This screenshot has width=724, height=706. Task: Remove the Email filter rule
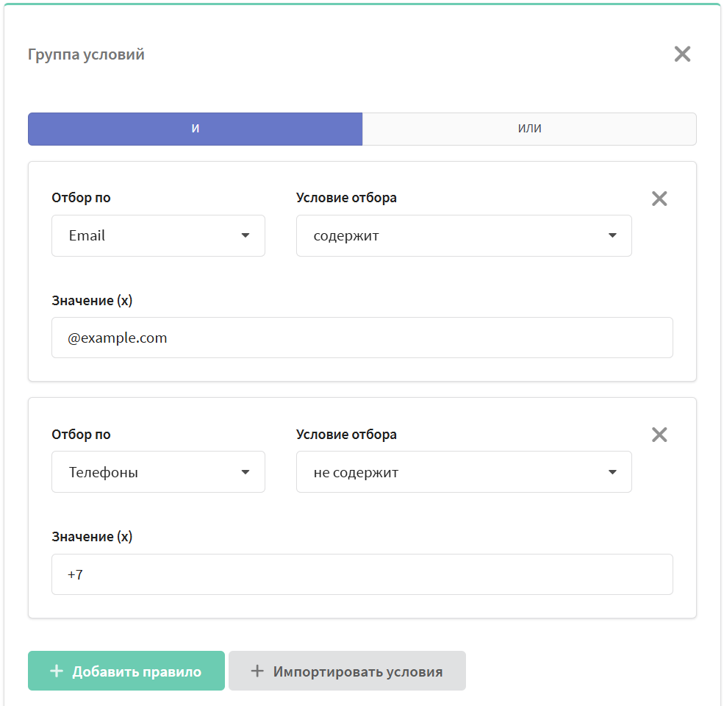[659, 199]
